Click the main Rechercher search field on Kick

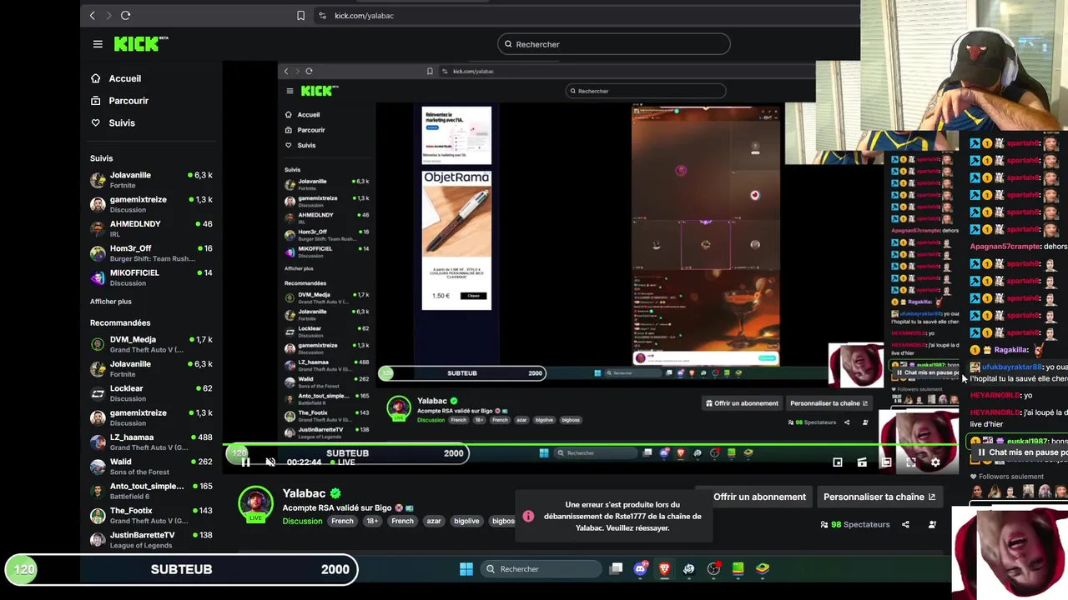[614, 44]
